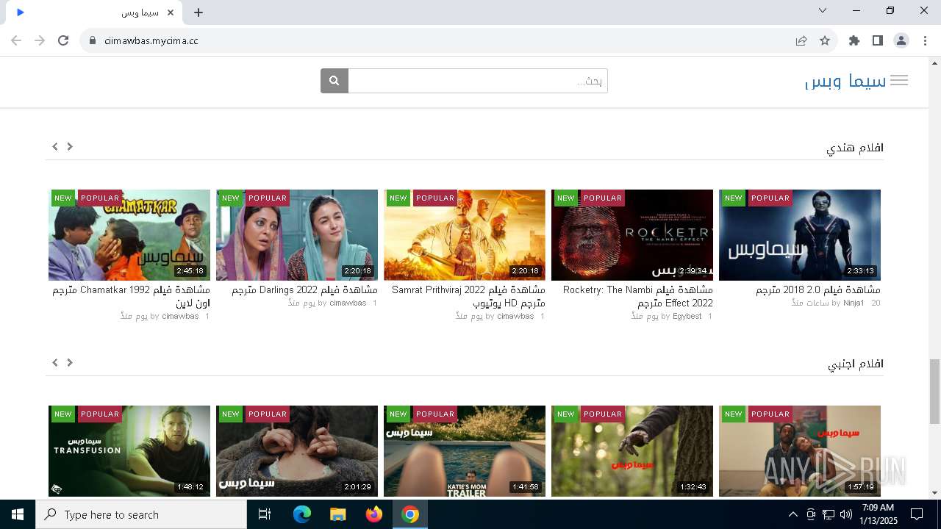Screen dimensions: 941x529
Task: Expand the tab search chevron
Action: click(823, 10)
